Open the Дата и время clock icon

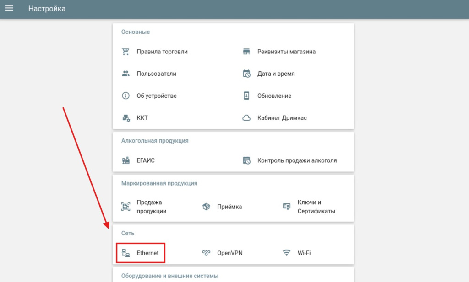click(247, 74)
